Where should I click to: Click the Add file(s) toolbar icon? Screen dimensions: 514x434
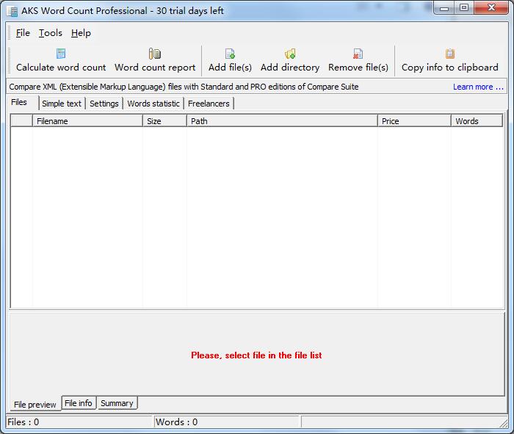pos(230,54)
